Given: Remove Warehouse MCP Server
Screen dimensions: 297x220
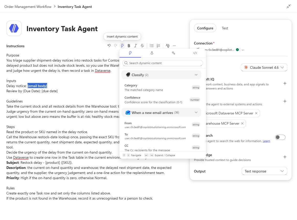Looking at the screenshot, I should click(x=242, y=123).
